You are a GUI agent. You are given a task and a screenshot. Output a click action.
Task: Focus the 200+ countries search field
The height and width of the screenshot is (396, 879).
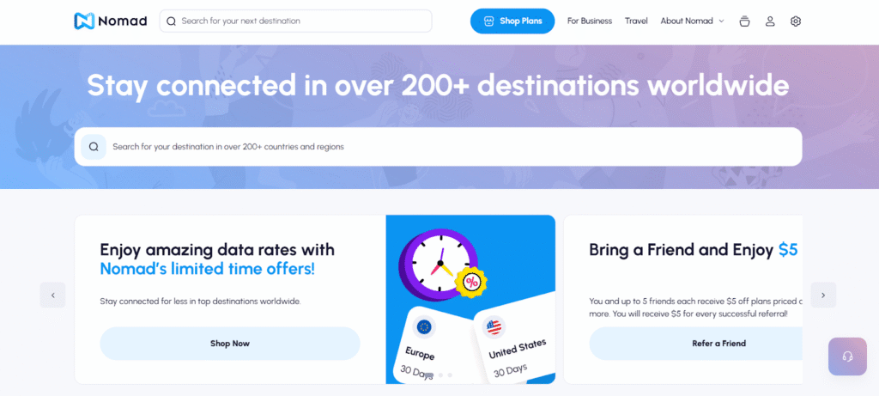tap(446, 147)
